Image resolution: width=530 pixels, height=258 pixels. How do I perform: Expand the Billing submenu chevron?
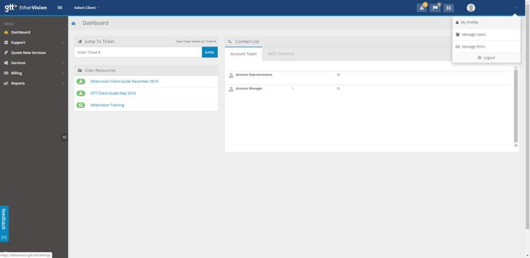tap(63, 73)
